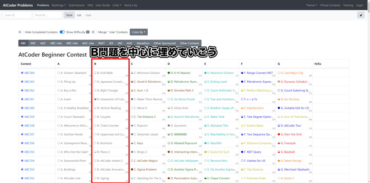This screenshot has width=370, height=183.
Task: Click the difficulty circle beside ABC364
Action: point(22,73)
